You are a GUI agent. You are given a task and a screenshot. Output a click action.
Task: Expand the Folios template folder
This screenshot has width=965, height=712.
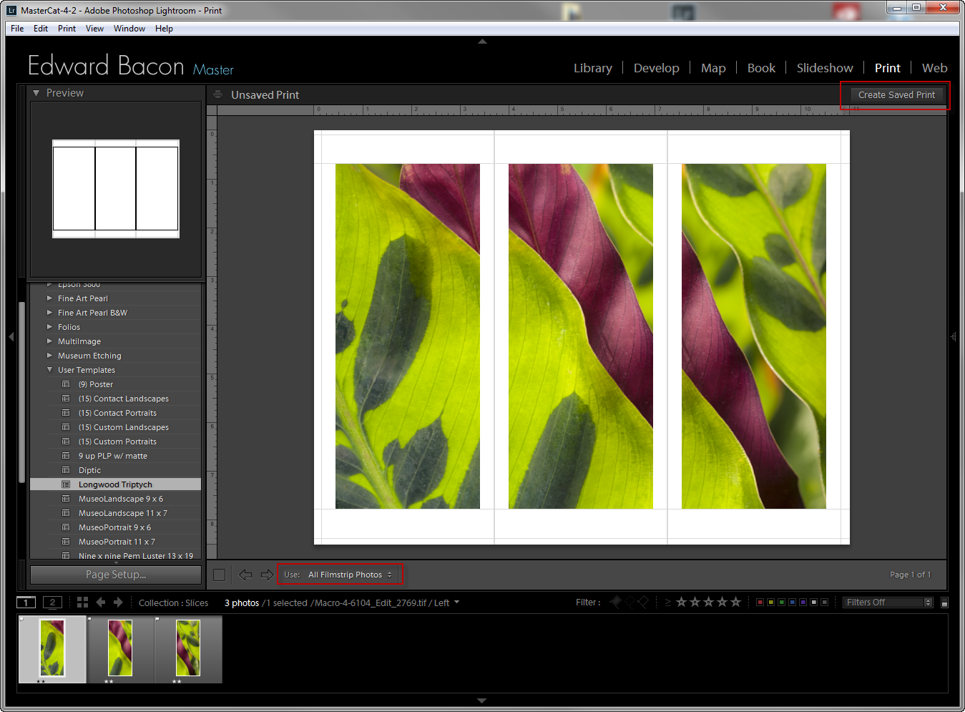pos(49,327)
